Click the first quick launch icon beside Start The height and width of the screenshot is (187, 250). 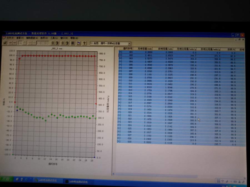(x=17, y=179)
